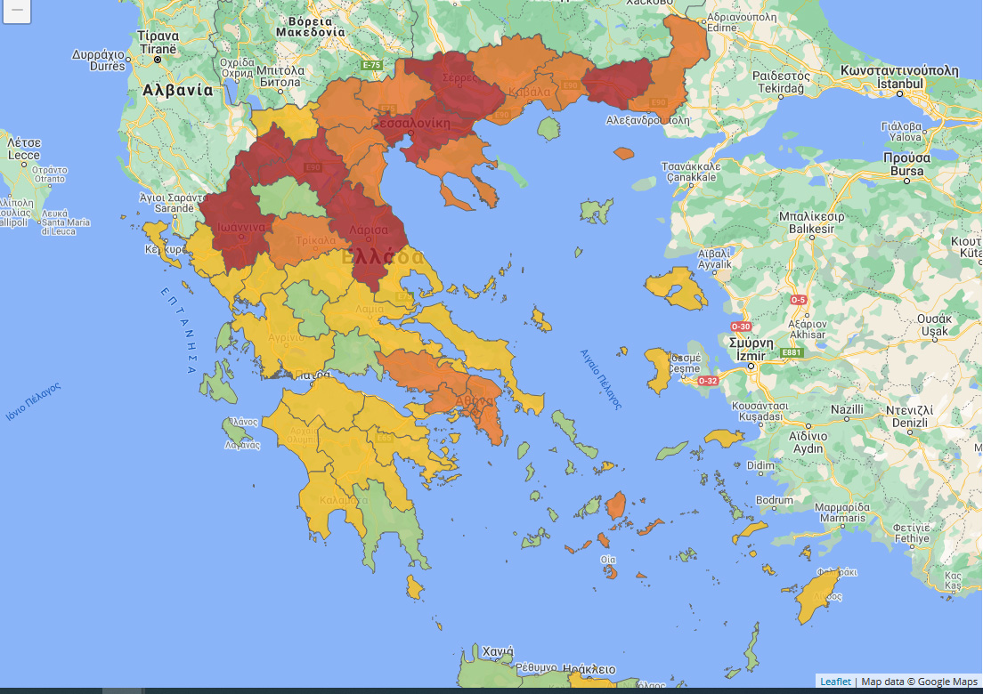Click the Λέτσε Lecce city label

click(24, 149)
